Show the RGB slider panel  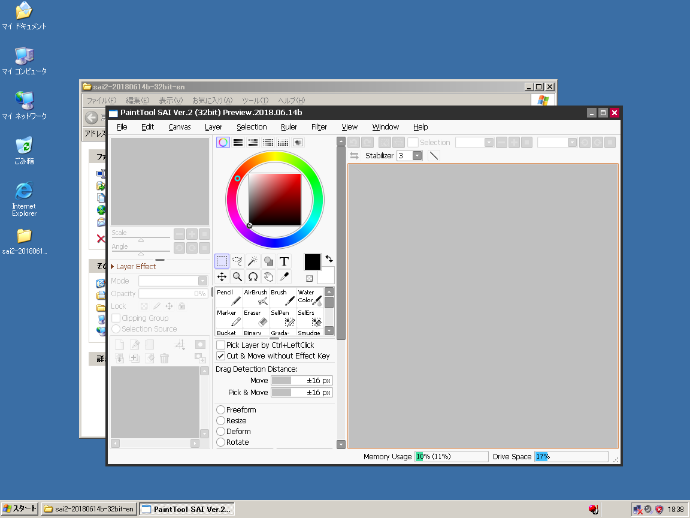238,142
